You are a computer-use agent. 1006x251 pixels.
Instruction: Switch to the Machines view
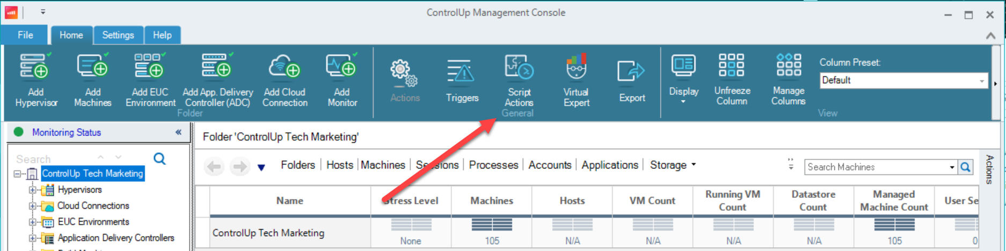(383, 165)
